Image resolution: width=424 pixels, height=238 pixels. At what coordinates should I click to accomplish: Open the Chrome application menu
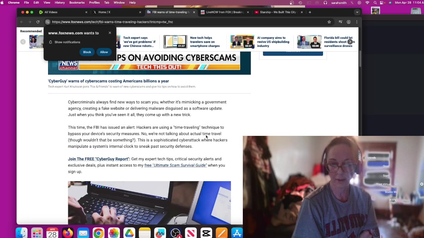click(x=14, y=3)
